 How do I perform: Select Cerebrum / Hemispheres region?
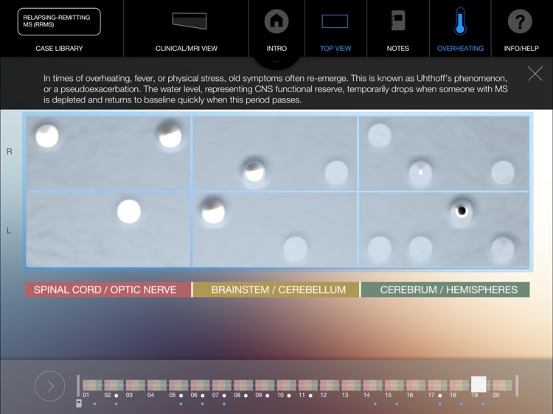445,290
